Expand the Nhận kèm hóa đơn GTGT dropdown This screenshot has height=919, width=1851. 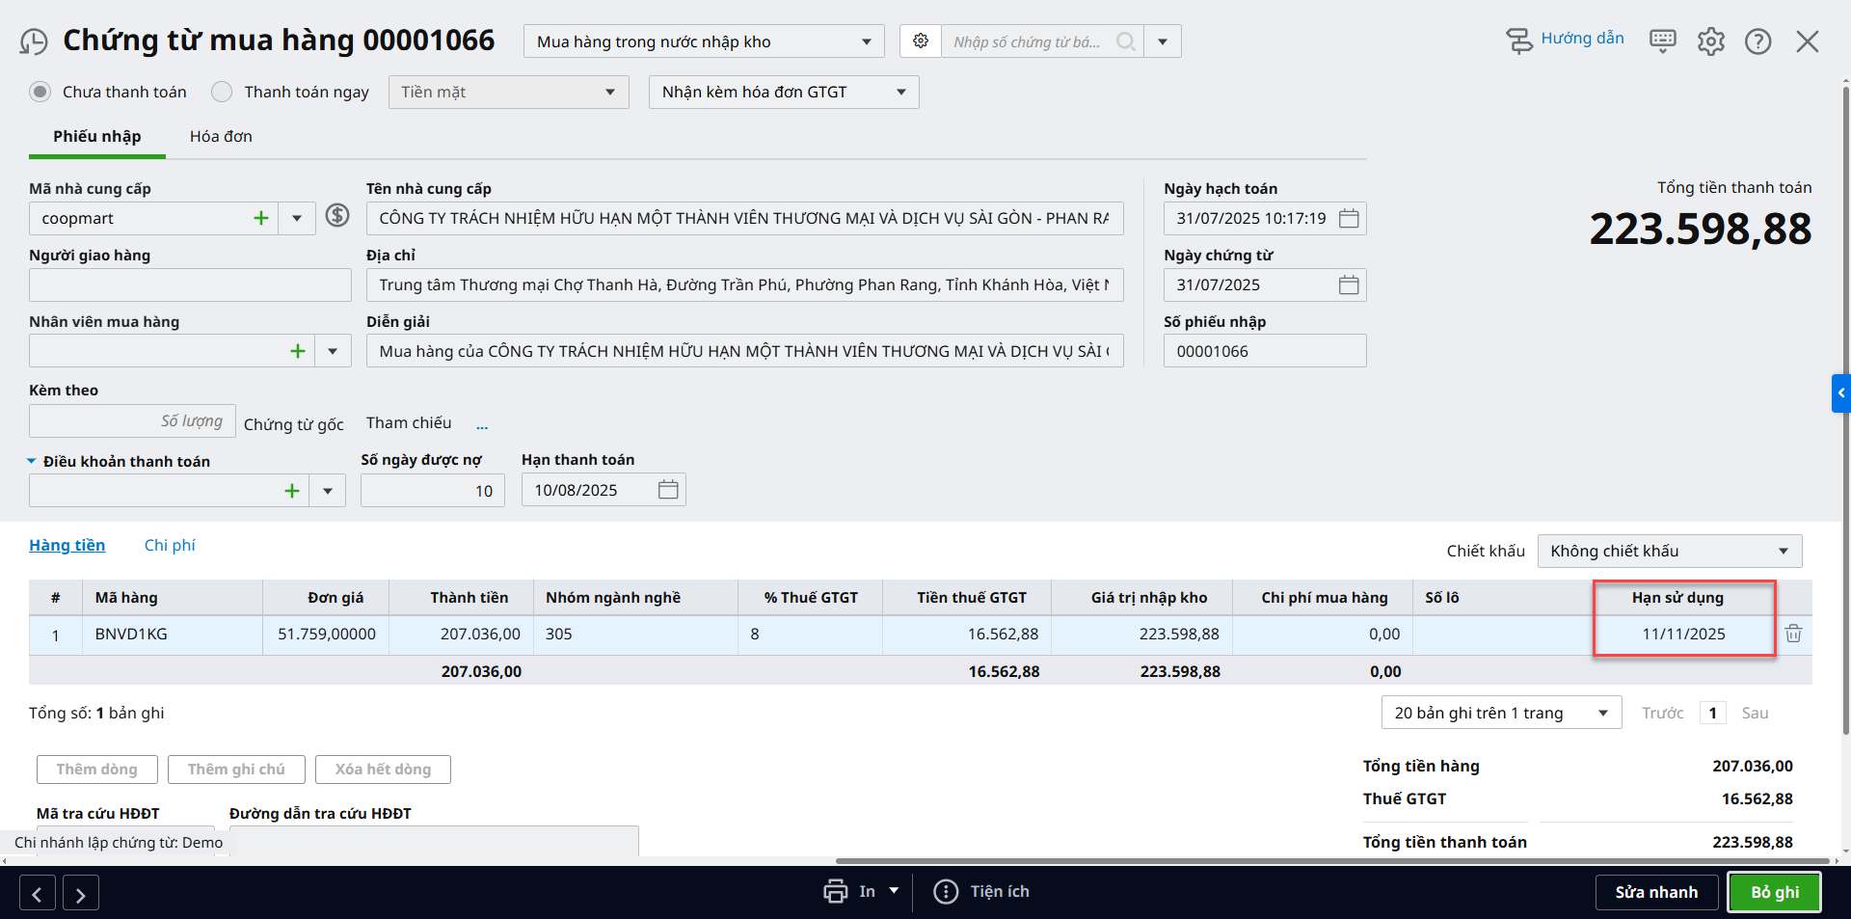900,93
